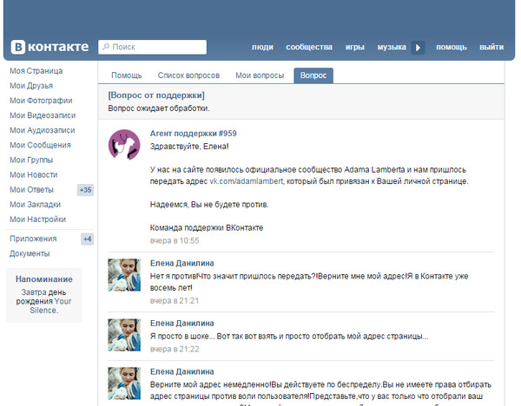Image resolution: width=521 pixels, height=406 pixels.
Task: Open Мои Друзья in sidebar
Action: (x=31, y=86)
